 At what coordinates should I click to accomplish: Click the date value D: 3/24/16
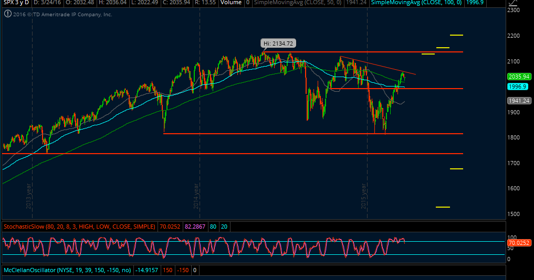48,3
